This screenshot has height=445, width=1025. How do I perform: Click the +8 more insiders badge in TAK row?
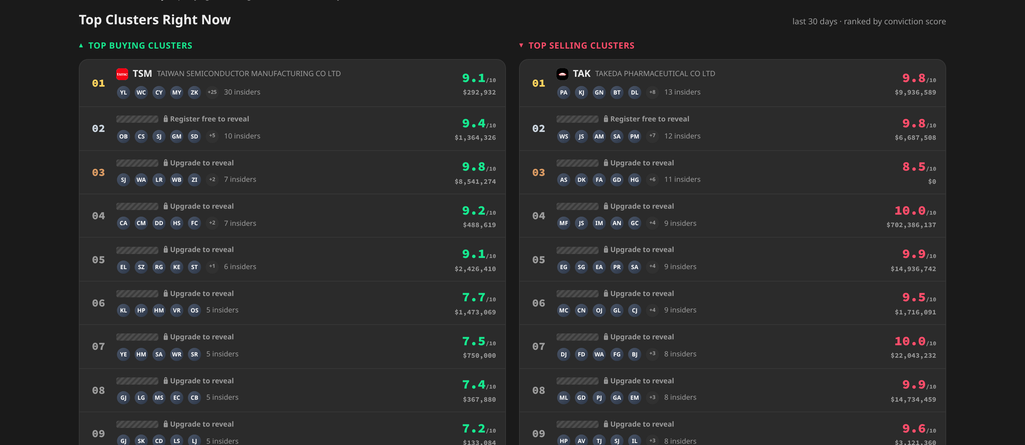(652, 92)
